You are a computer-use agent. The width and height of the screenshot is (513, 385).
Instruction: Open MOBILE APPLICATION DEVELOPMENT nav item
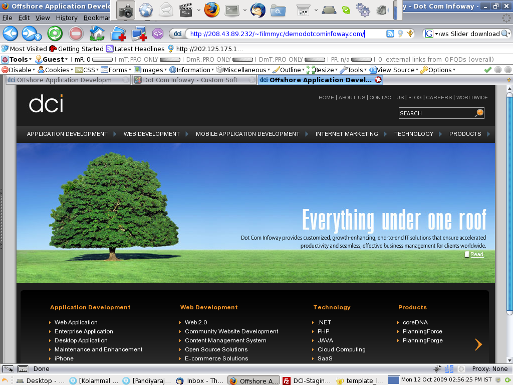[247, 134]
